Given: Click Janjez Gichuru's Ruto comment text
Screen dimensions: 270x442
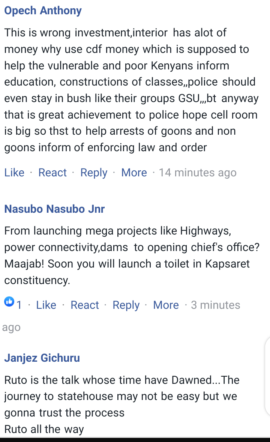Looking at the screenshot, I should (x=122, y=404).
